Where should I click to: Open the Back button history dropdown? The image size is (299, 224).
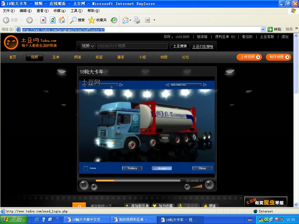point(21,20)
